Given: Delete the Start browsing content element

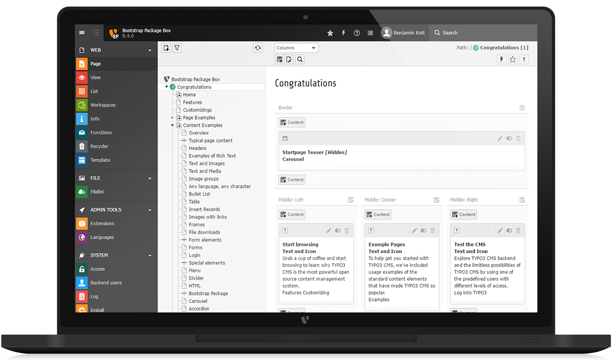Looking at the screenshot, I should coord(347,231).
